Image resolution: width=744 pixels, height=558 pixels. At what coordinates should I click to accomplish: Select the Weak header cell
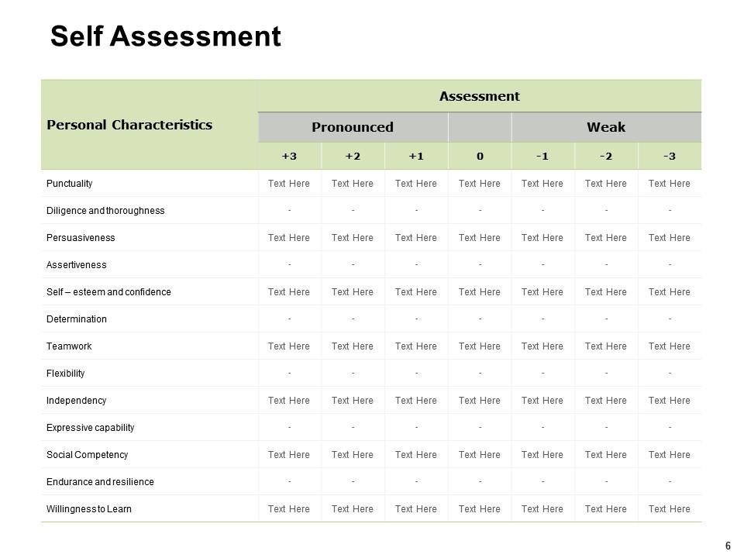coord(606,127)
